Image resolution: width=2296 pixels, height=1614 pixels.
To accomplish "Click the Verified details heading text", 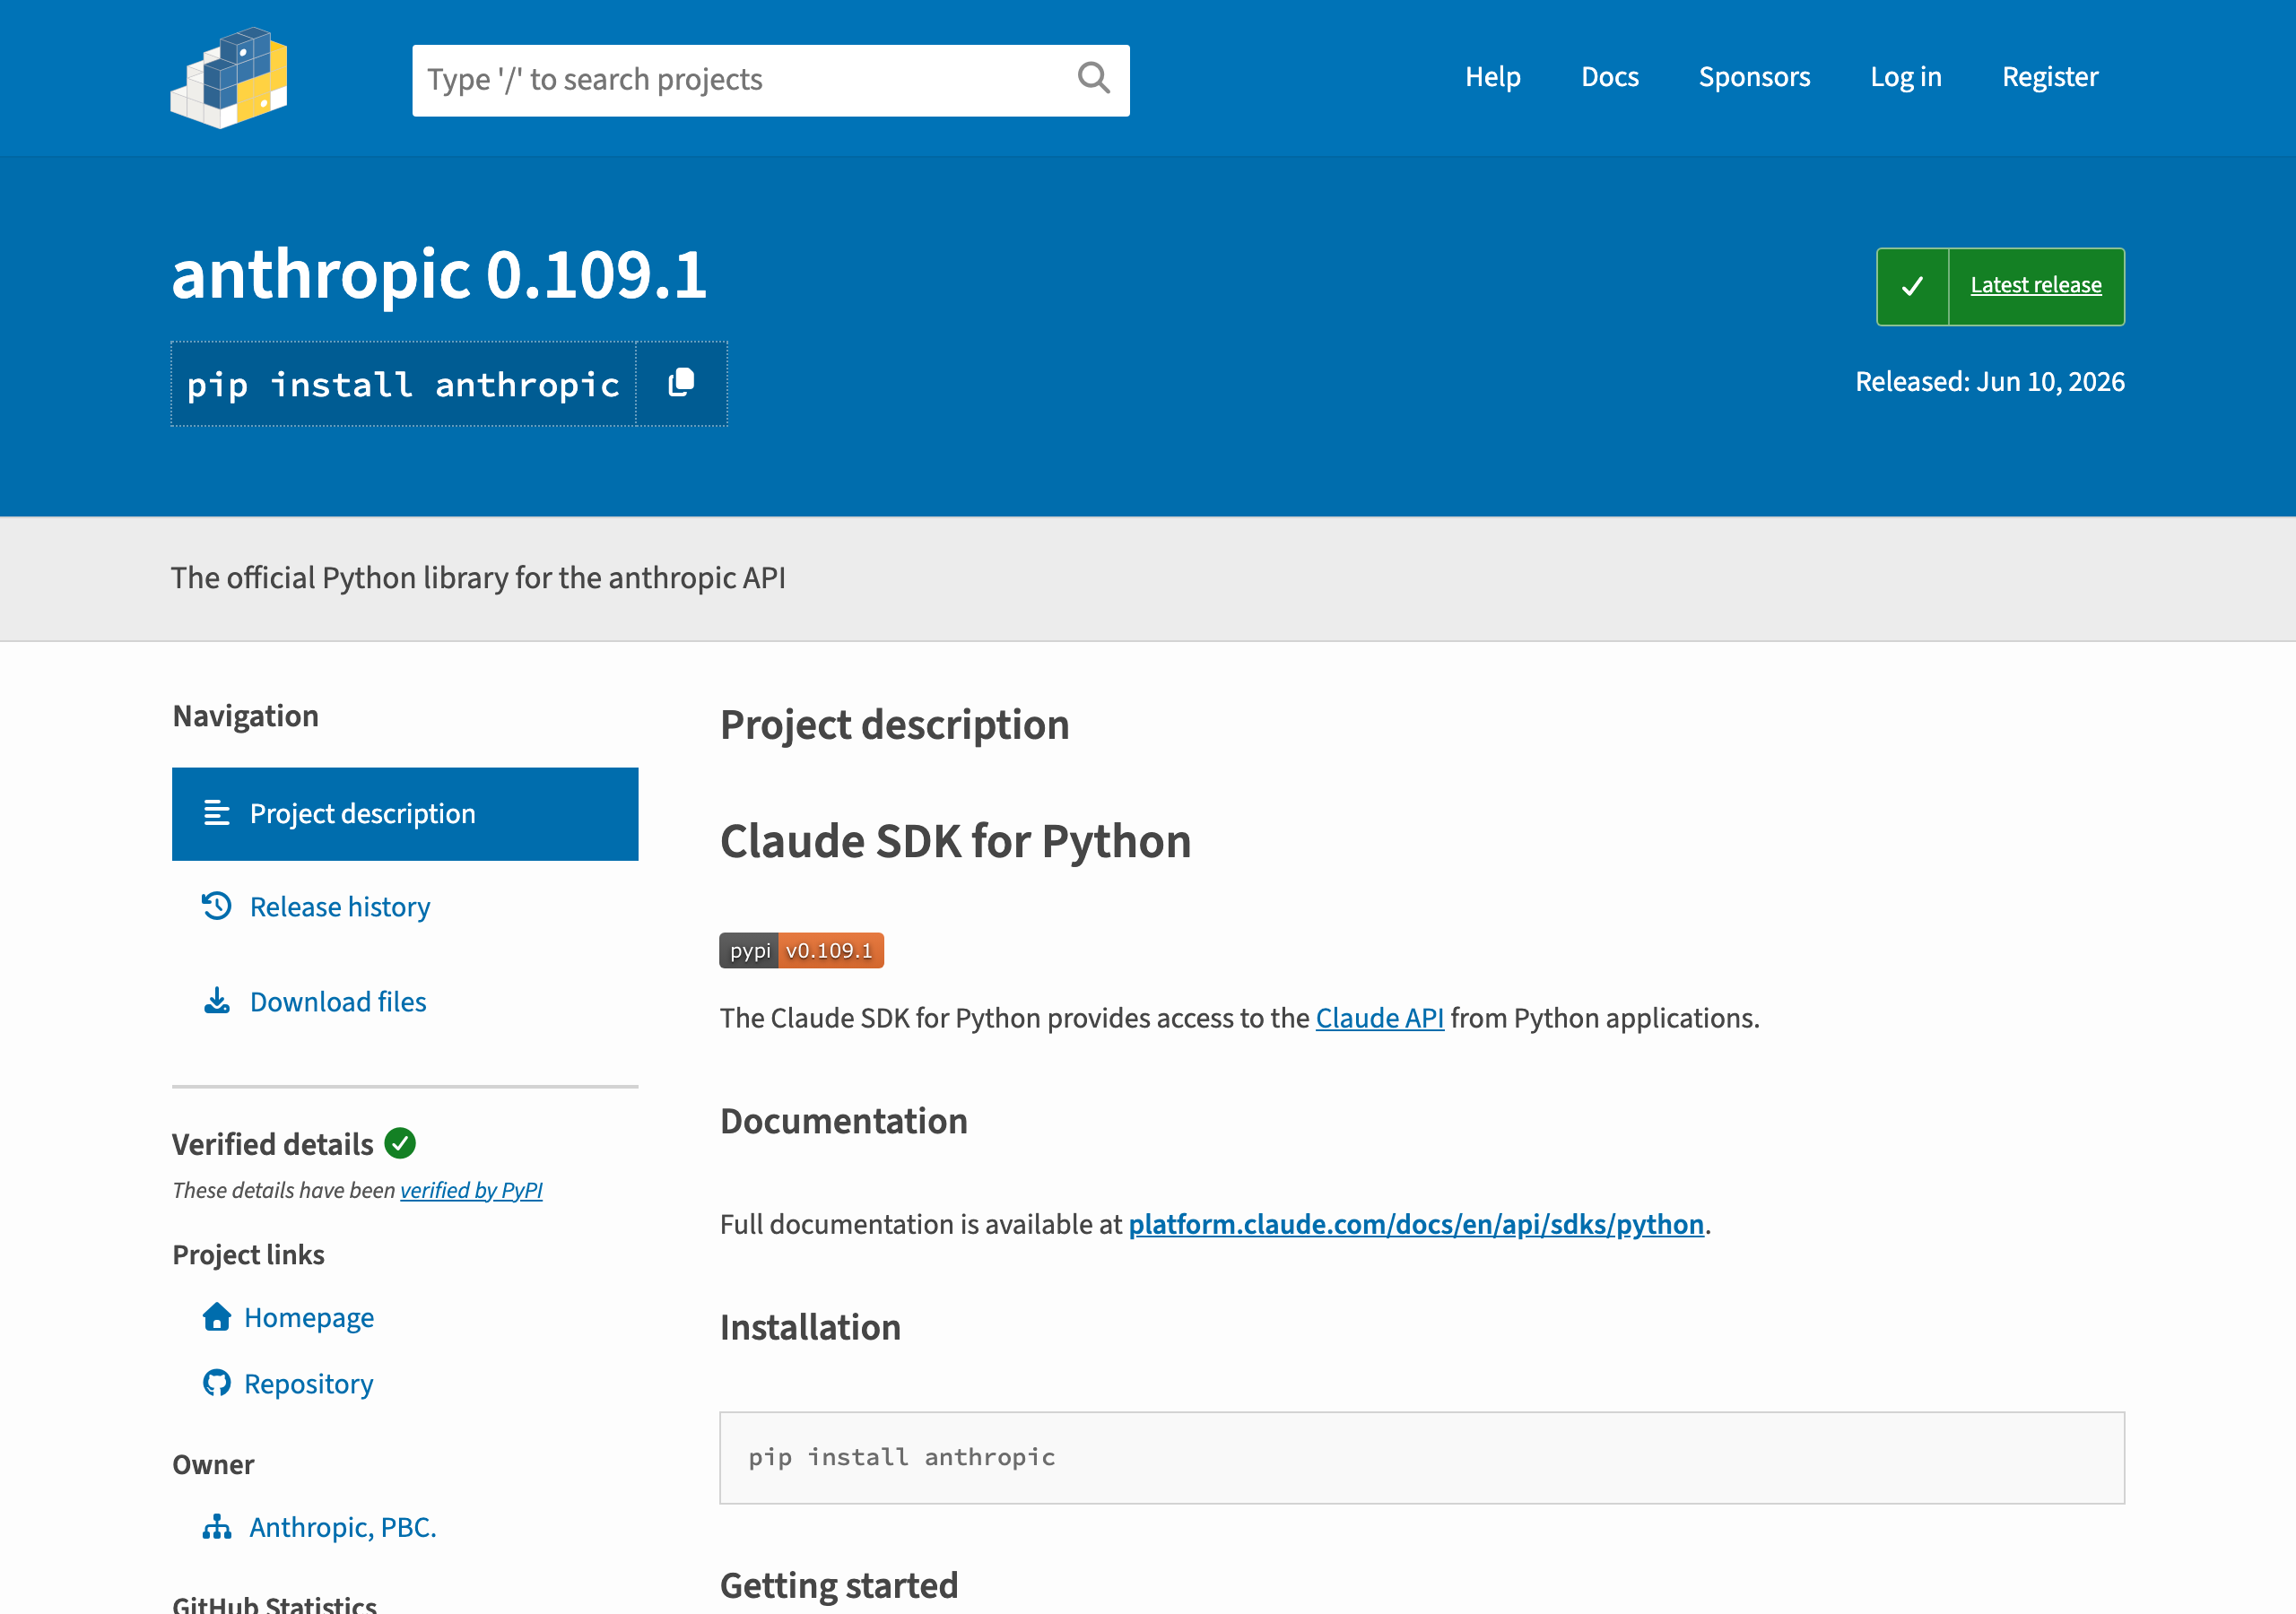I will pos(272,1143).
